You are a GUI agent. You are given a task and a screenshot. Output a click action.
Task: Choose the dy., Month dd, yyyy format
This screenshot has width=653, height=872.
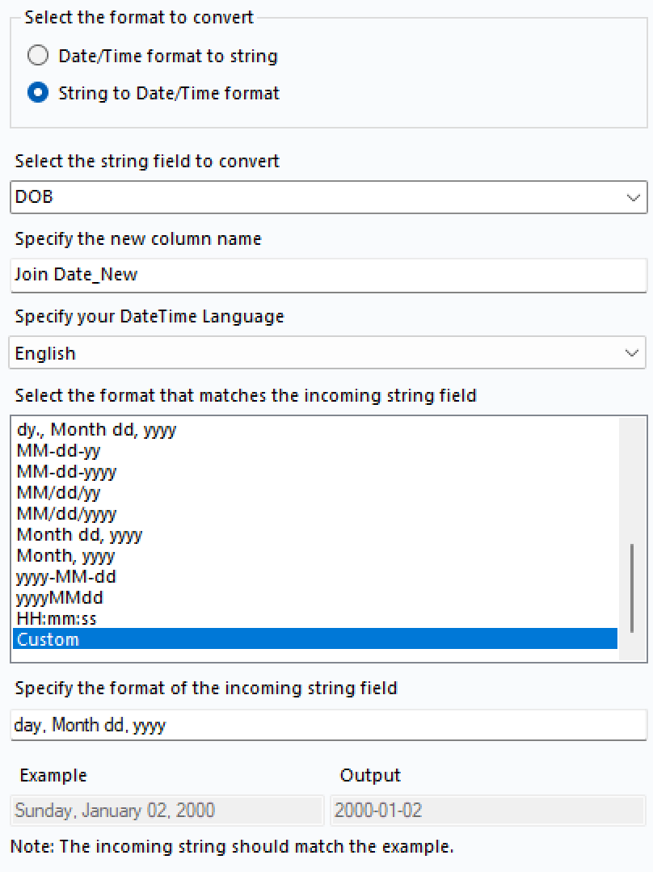[x=96, y=430]
